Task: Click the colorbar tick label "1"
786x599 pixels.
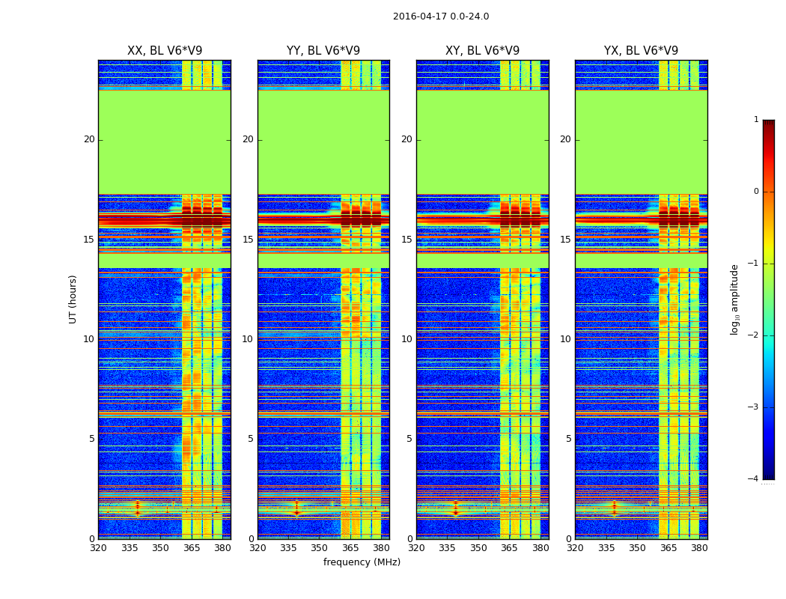Action: [x=755, y=120]
